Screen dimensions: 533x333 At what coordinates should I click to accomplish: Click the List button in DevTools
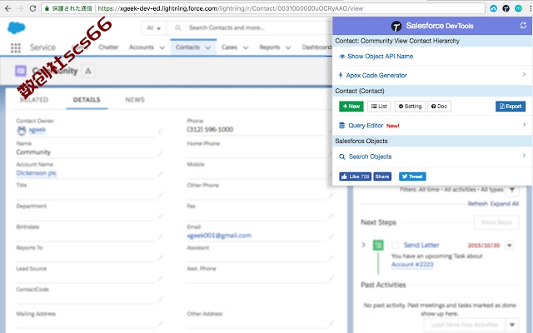tap(379, 106)
